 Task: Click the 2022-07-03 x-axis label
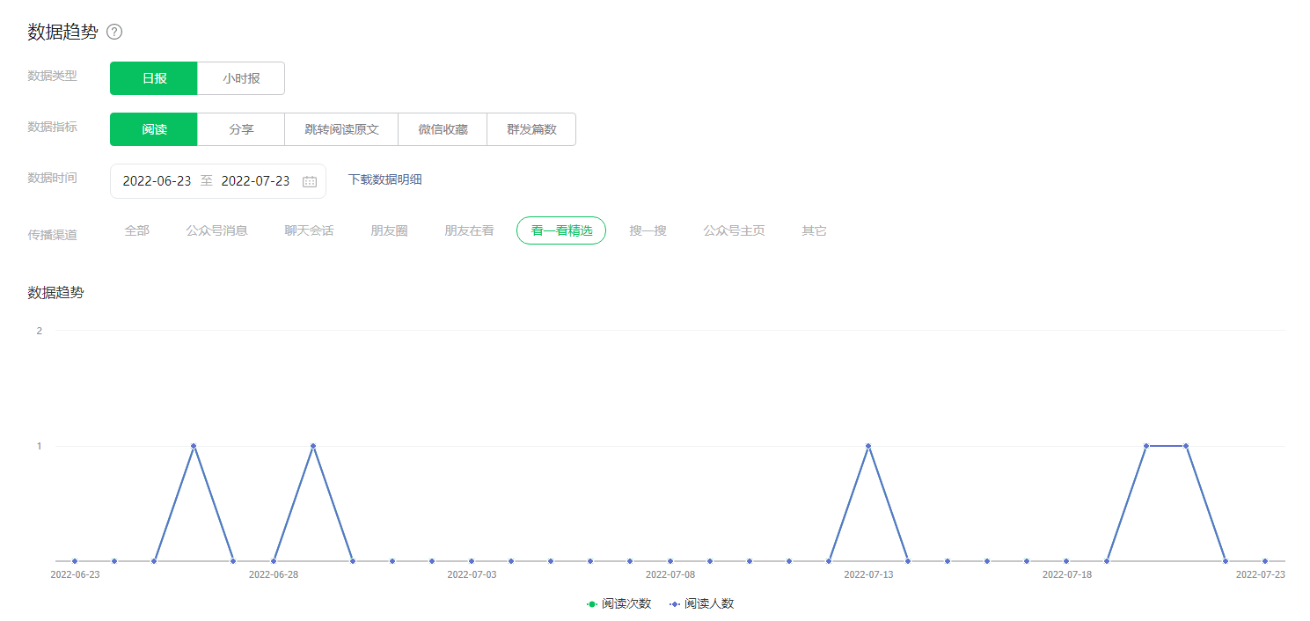click(472, 574)
